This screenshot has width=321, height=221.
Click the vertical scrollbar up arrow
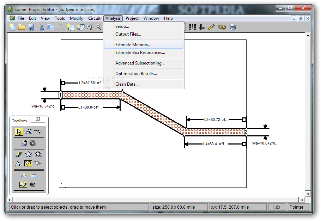(308, 35)
